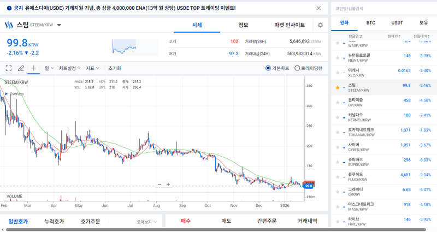Star the OP/KRW coin as favorite
The height and width of the screenshot is (232, 437).
click(x=337, y=102)
